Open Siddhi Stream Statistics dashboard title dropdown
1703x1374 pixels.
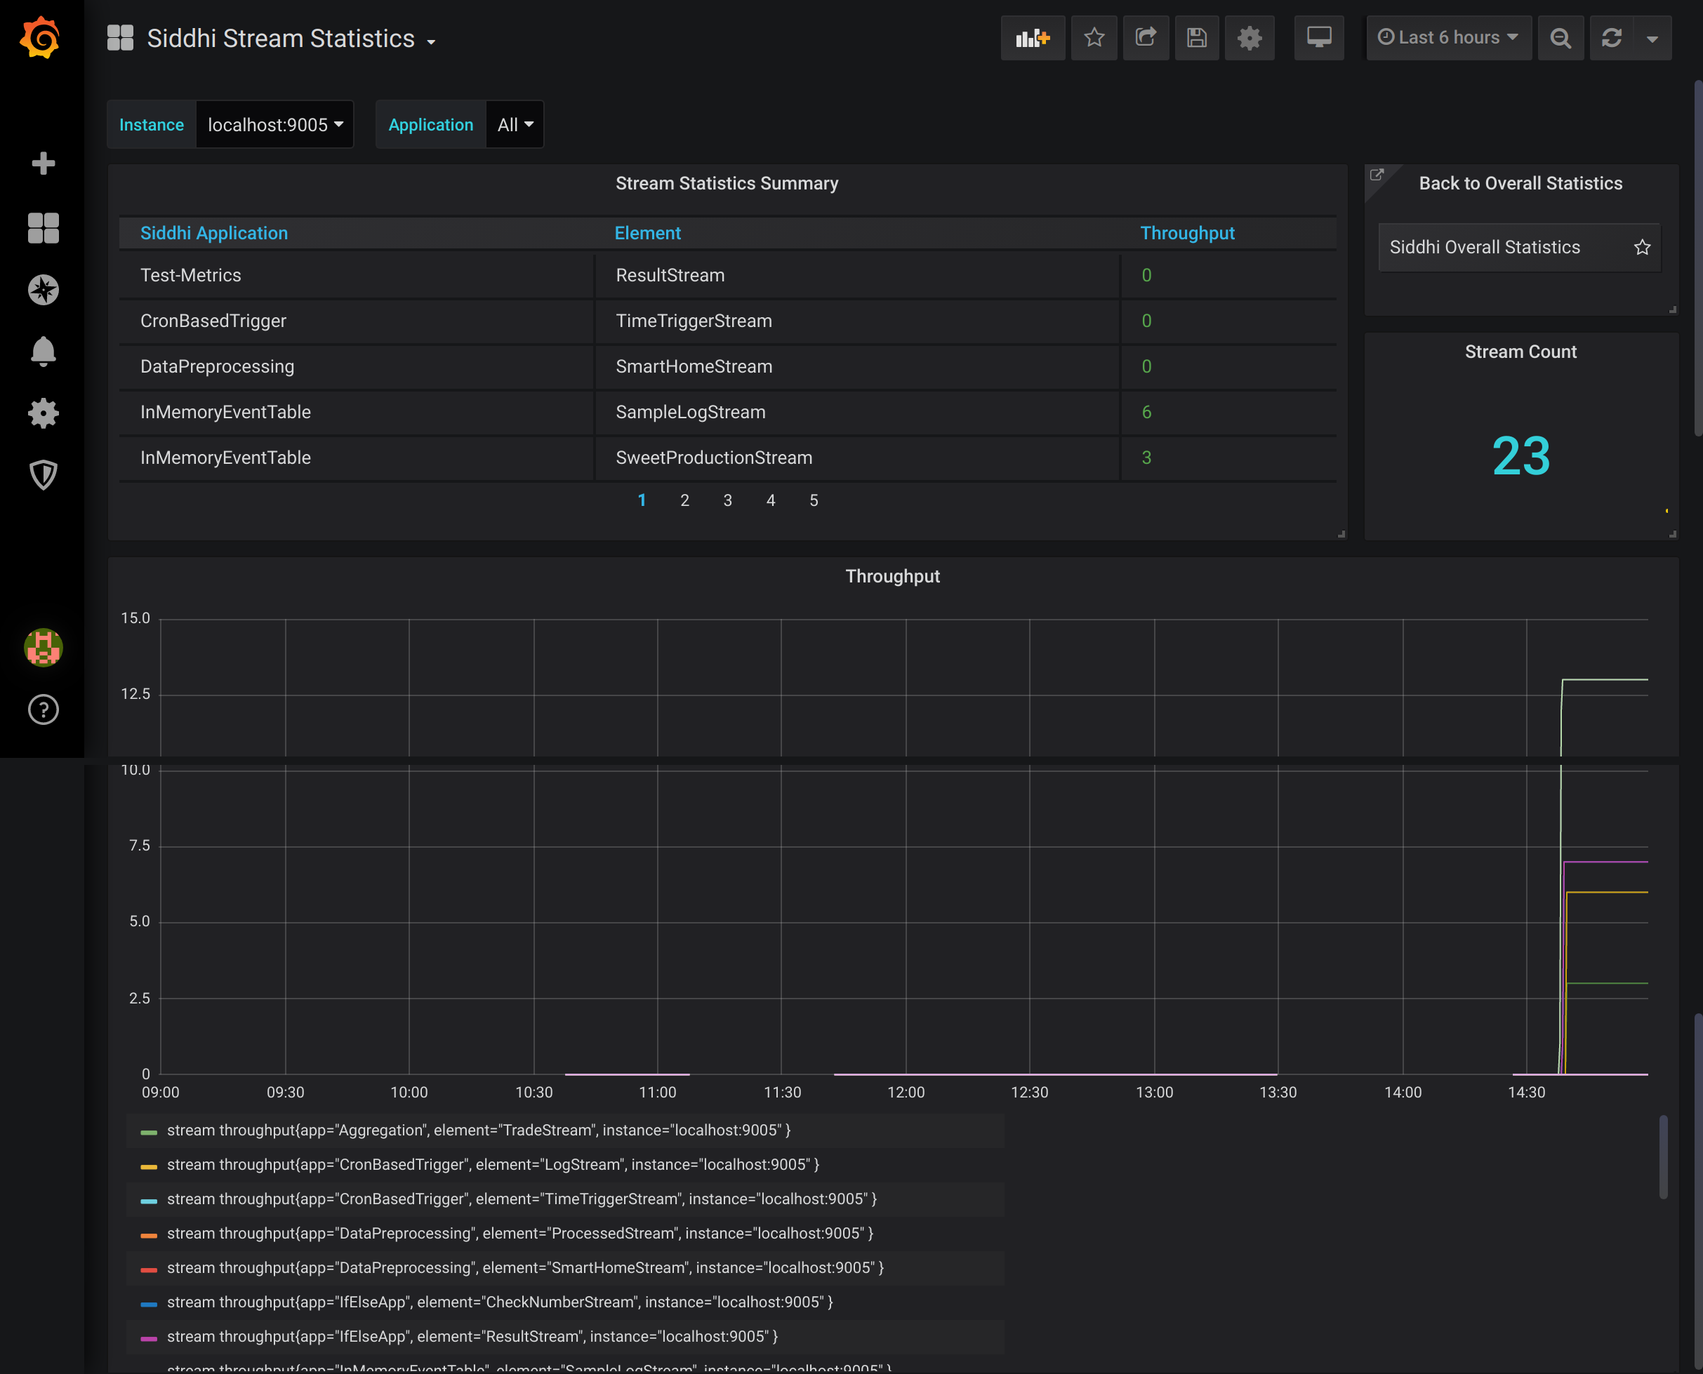click(x=291, y=39)
